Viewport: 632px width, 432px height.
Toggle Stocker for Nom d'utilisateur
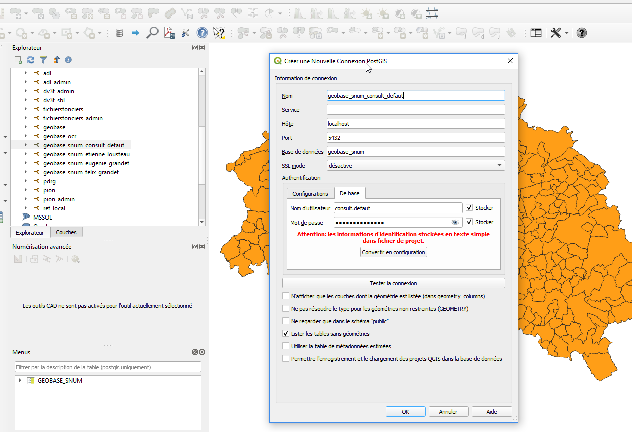pyautogui.click(x=469, y=208)
